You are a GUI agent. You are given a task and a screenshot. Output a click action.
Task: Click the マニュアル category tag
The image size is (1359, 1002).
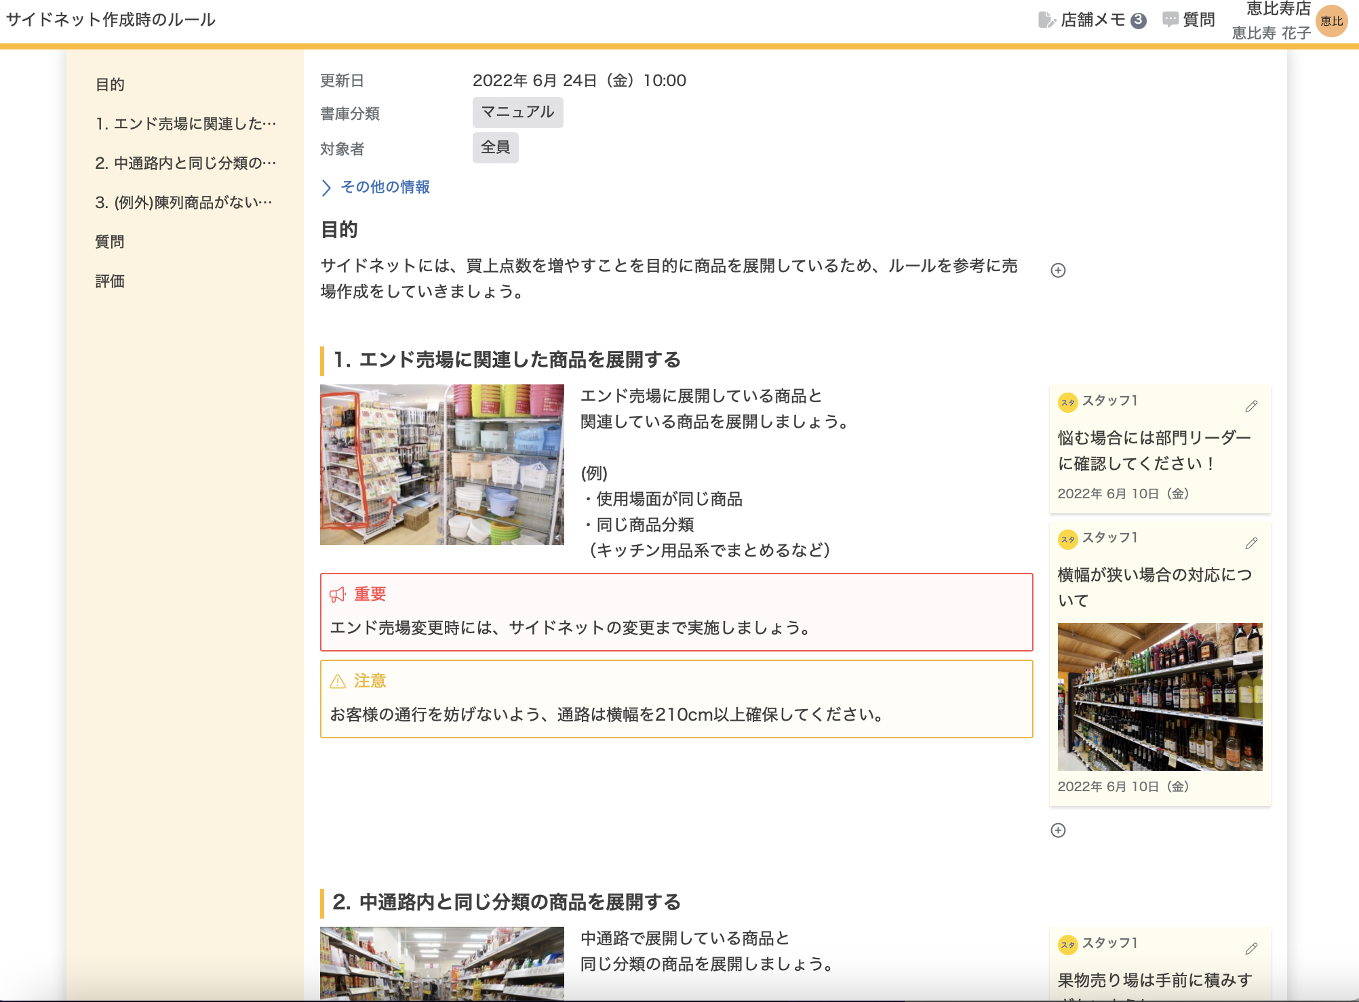pyautogui.click(x=517, y=113)
